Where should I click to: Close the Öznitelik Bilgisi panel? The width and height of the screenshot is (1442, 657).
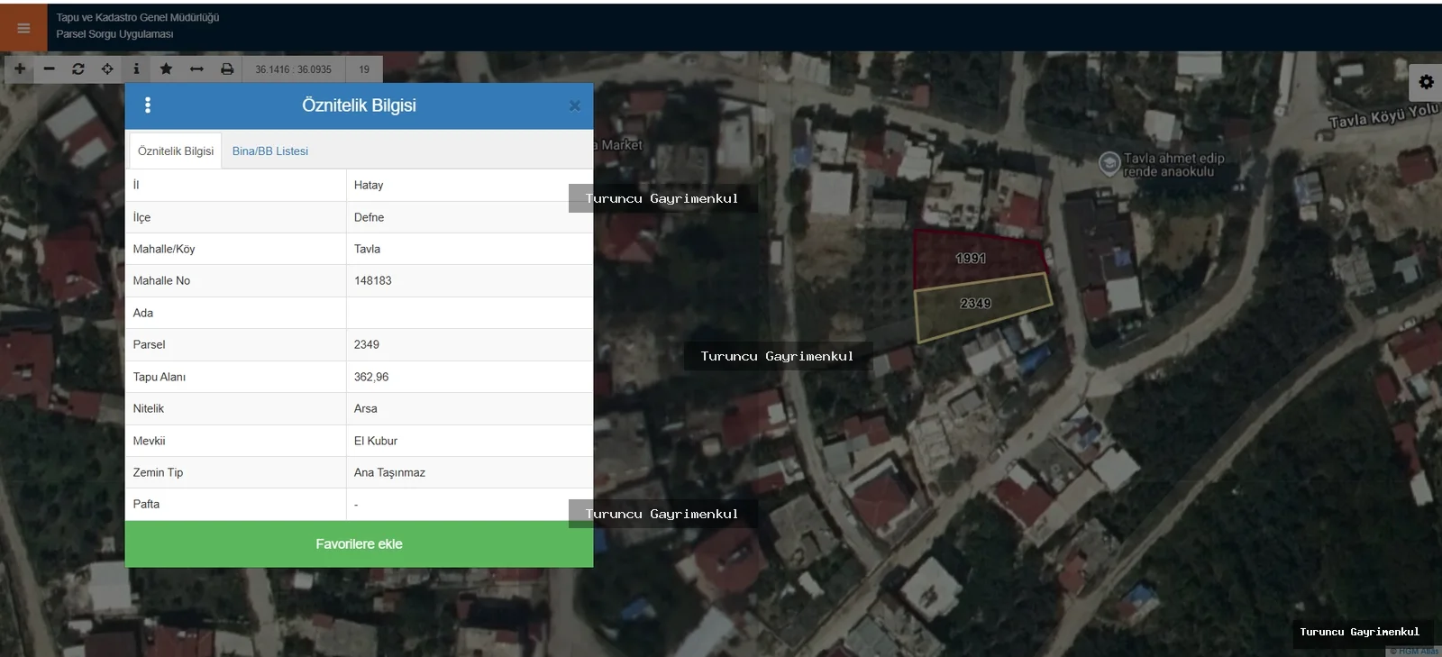pos(574,106)
